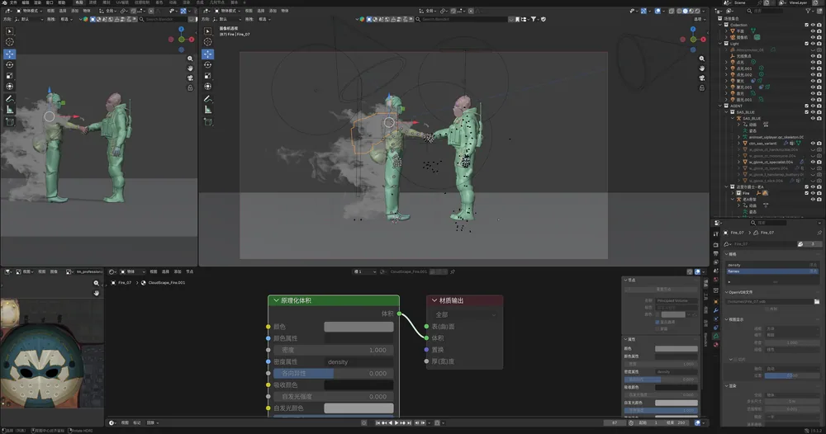Click Fire_07 breadcrumb in node editor
The image size is (826, 434).
[125, 283]
